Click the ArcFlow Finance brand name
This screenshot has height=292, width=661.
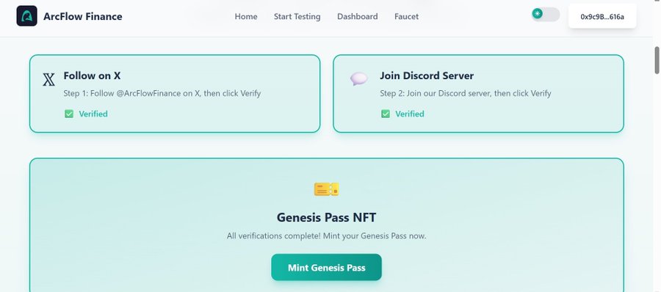click(82, 16)
